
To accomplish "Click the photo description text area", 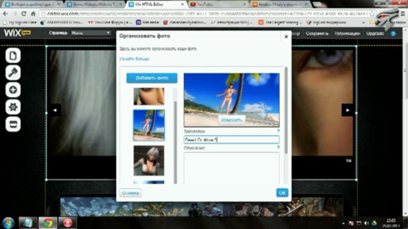I will 232,168.
